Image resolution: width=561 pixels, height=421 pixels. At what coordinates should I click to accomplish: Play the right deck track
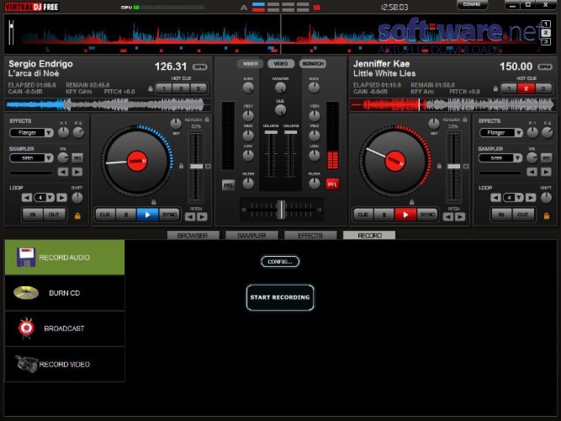[405, 215]
